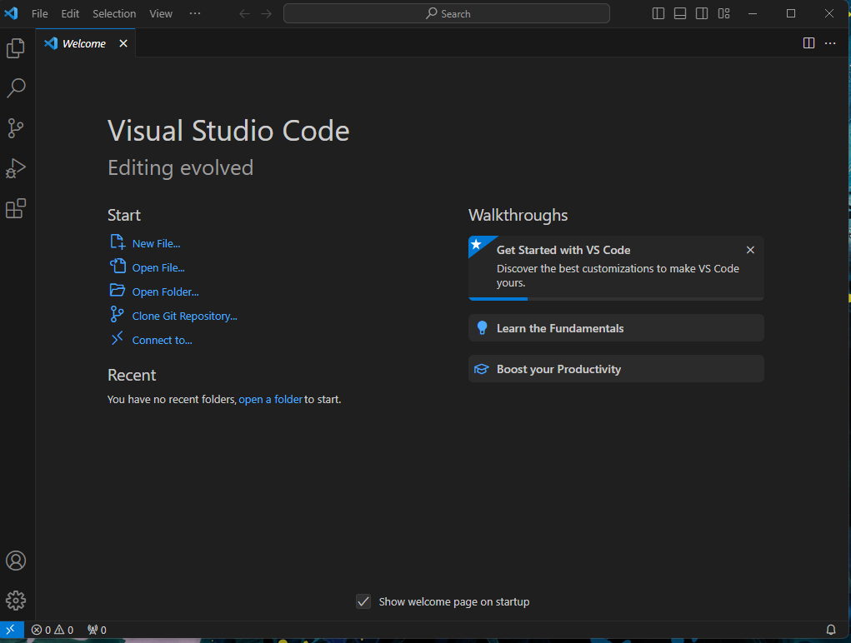Click the lightbulb icon on Learn the Fundamentals
The height and width of the screenshot is (643, 851).
point(482,327)
